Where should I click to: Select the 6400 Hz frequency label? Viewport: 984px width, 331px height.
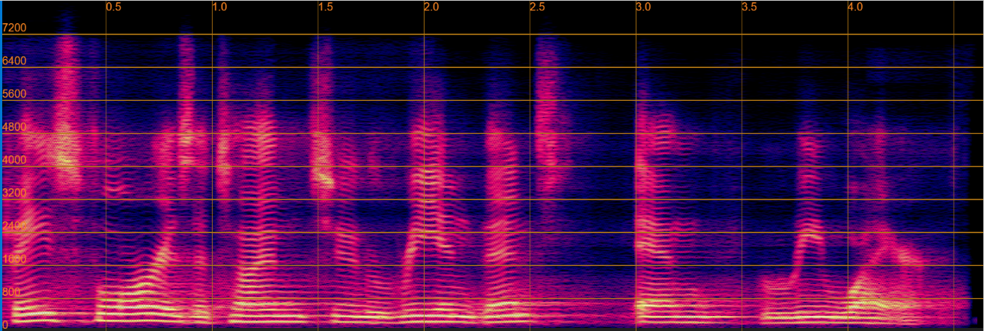coord(15,61)
